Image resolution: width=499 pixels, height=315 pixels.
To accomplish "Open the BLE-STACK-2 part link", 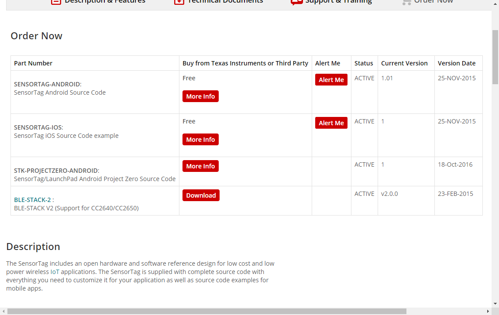I will pos(33,200).
